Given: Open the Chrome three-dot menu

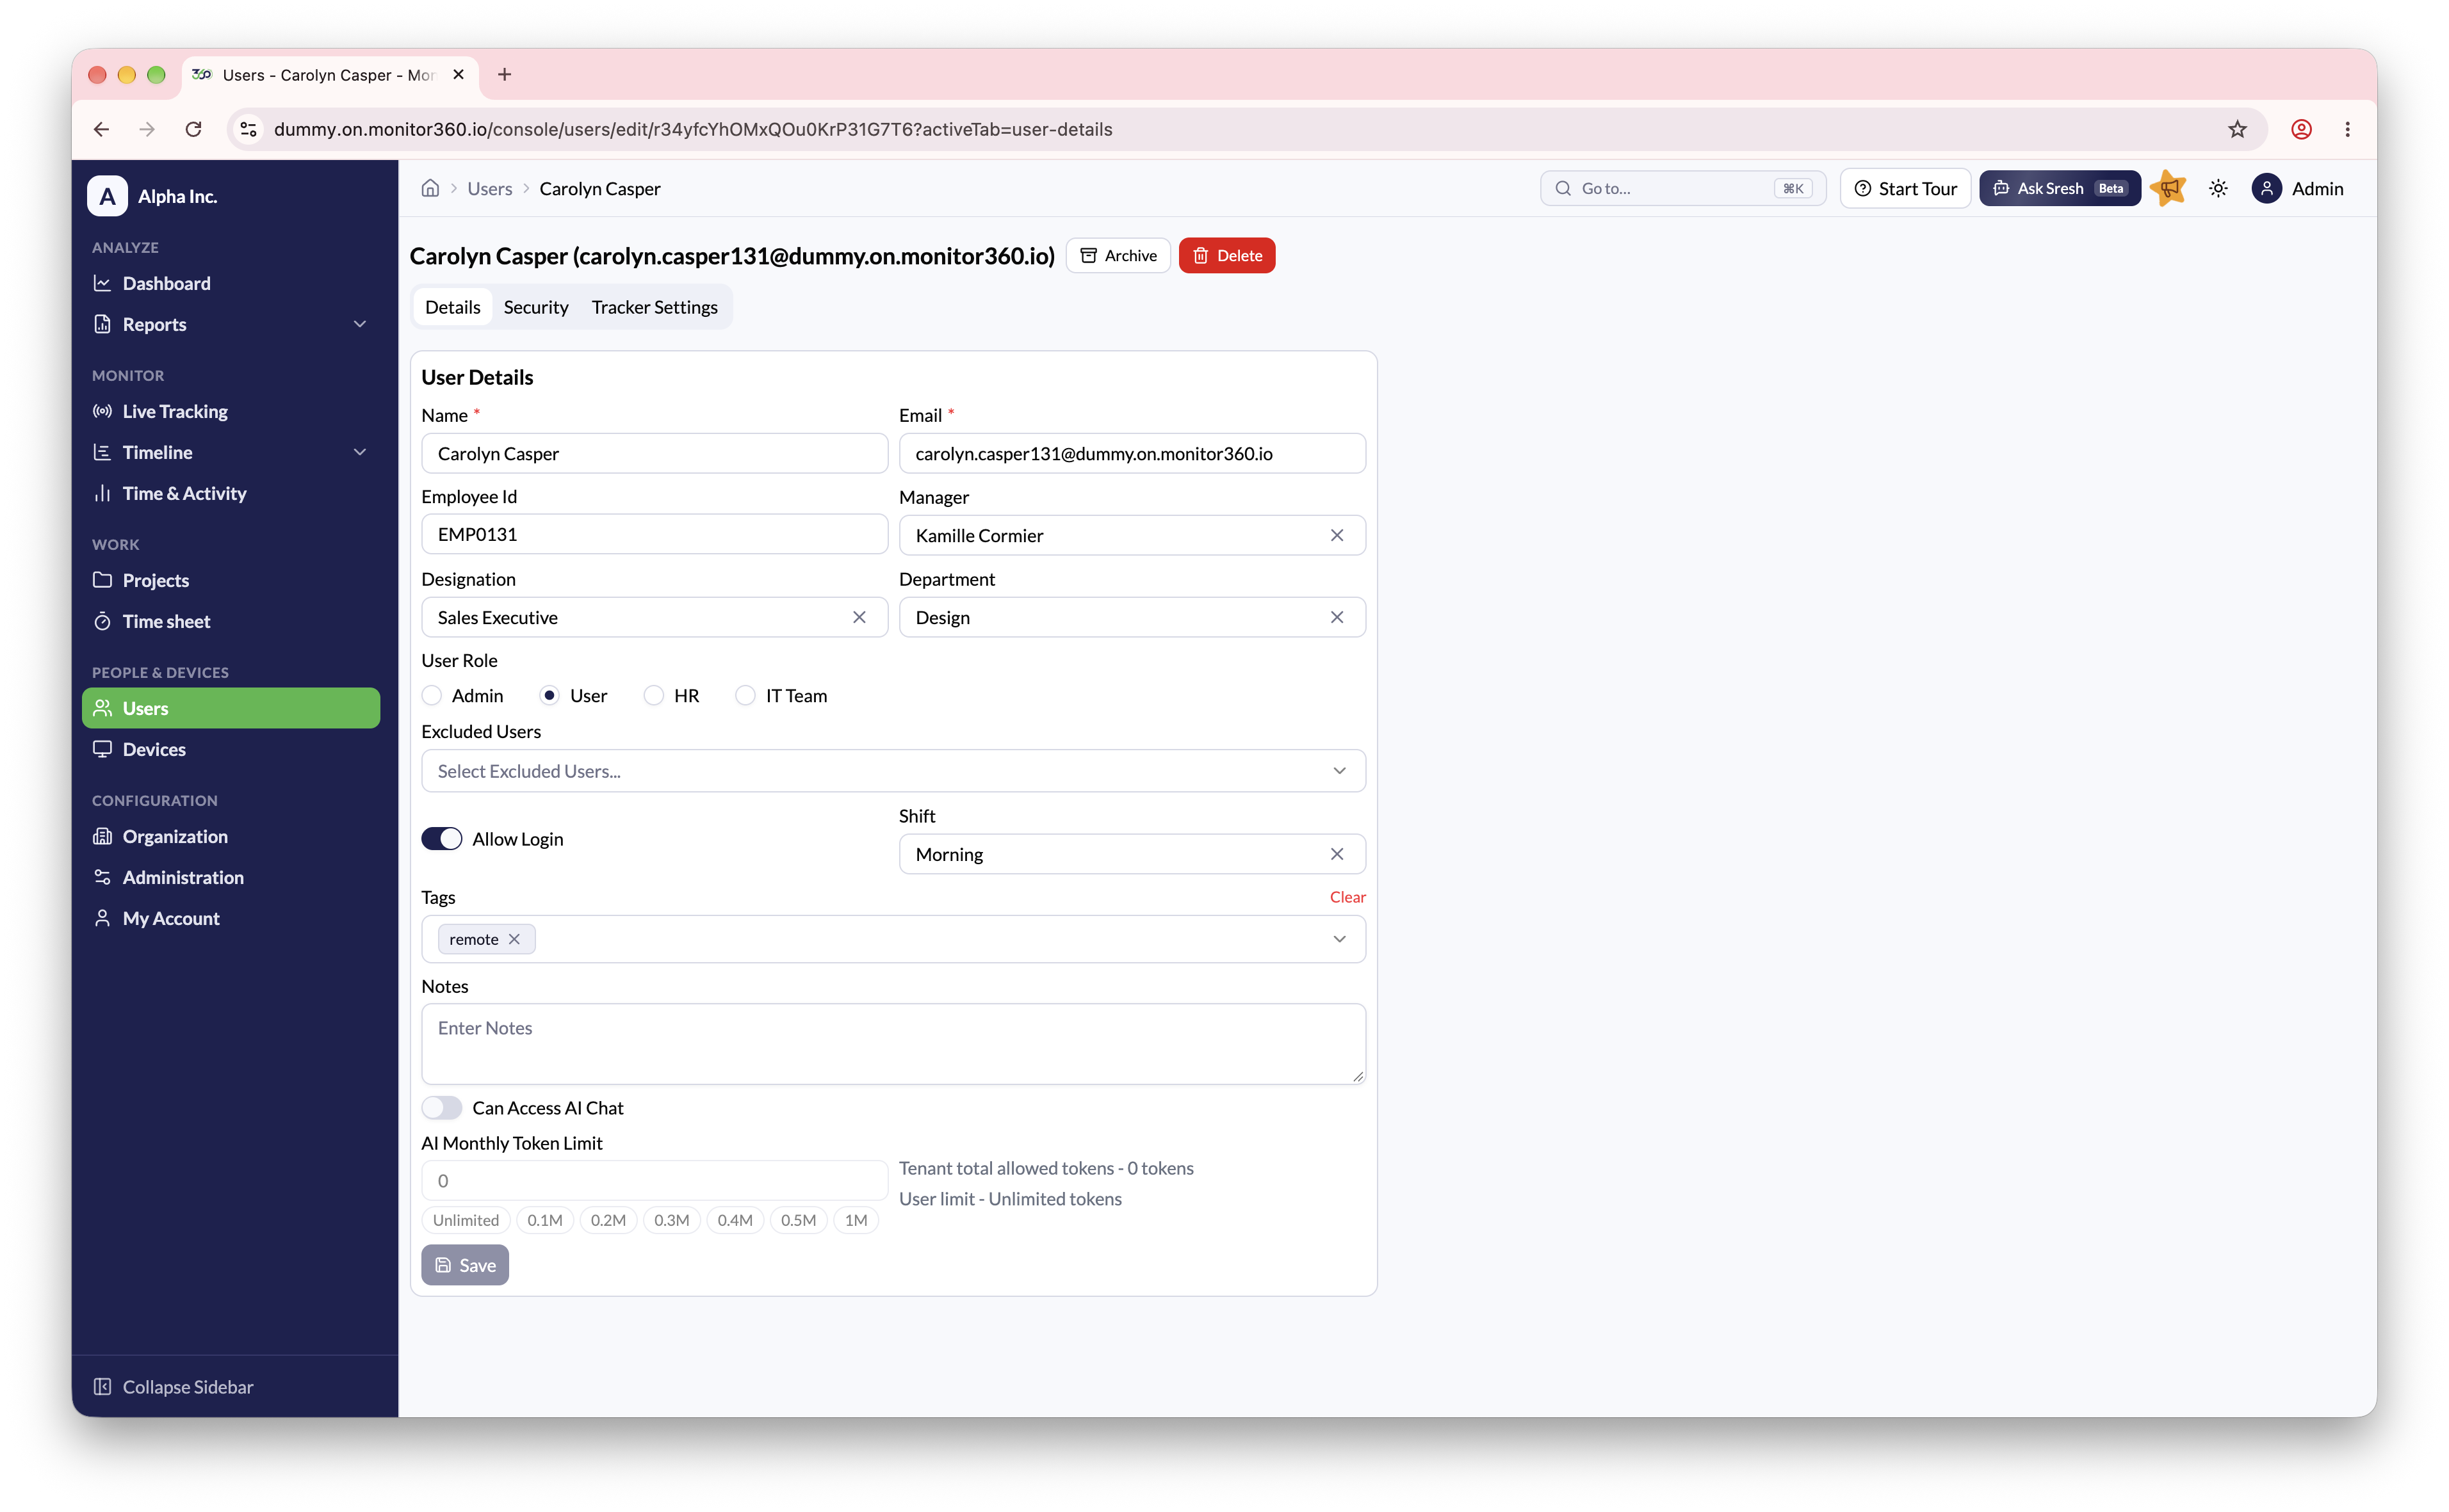Looking at the screenshot, I should click(2347, 129).
